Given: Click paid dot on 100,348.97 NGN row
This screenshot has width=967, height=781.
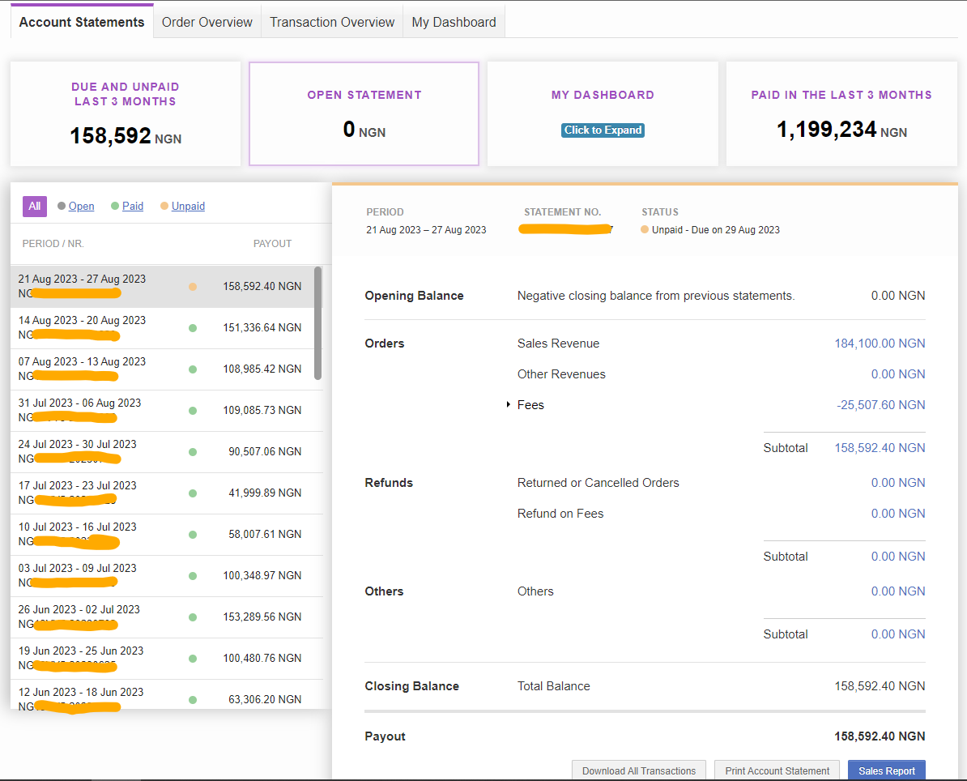Looking at the screenshot, I should pyautogui.click(x=193, y=576).
